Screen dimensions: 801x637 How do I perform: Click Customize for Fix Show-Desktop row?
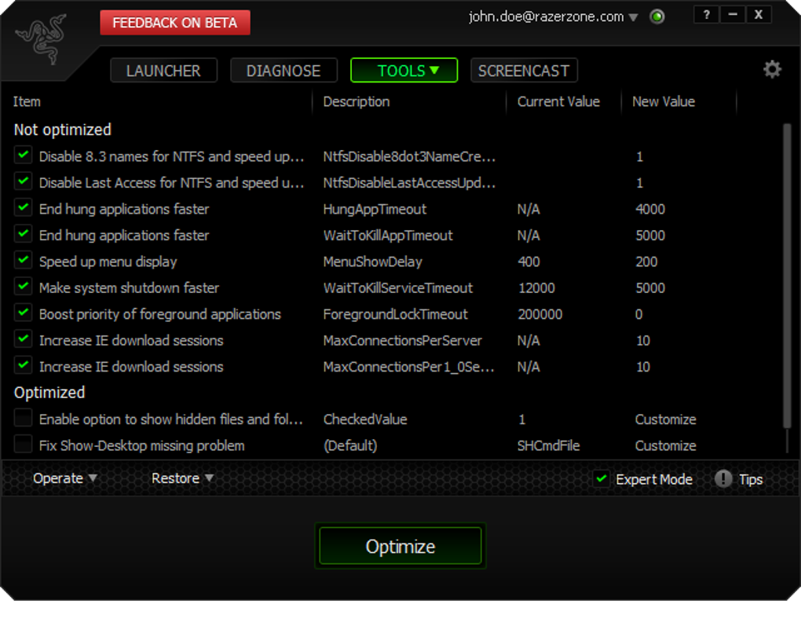[665, 445]
